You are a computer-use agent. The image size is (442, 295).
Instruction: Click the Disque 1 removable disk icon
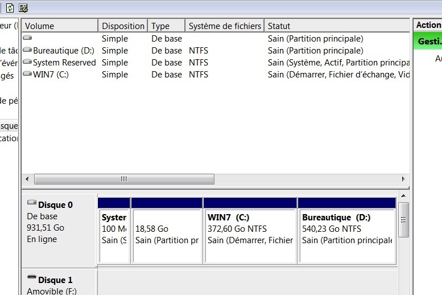(32, 278)
